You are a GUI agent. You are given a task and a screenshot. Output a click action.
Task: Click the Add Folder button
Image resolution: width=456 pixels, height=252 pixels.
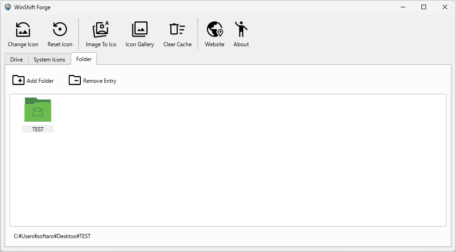(x=33, y=80)
